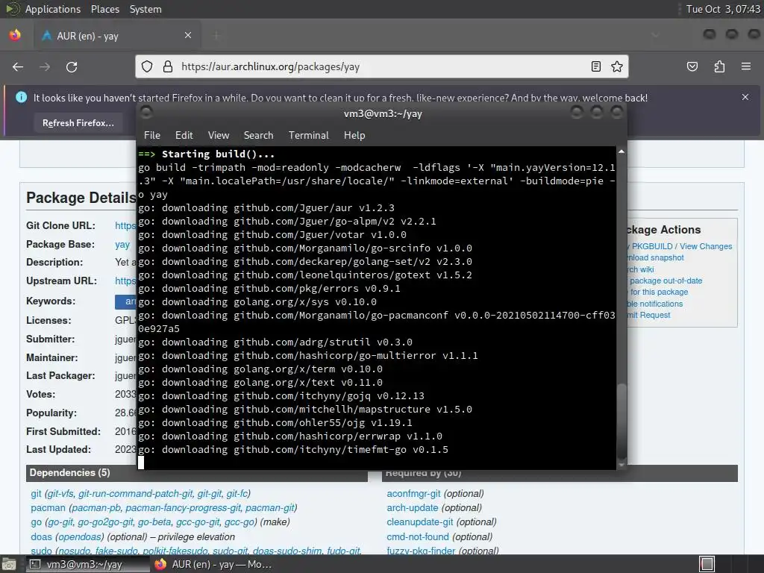The height and width of the screenshot is (573, 764).
Task: Open the aconfmgr-git required-by link
Action: tap(413, 494)
